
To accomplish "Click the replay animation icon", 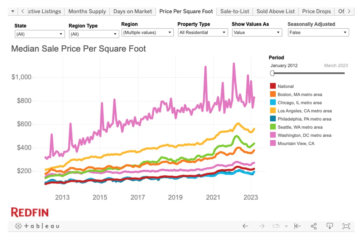I will (276, 226).
